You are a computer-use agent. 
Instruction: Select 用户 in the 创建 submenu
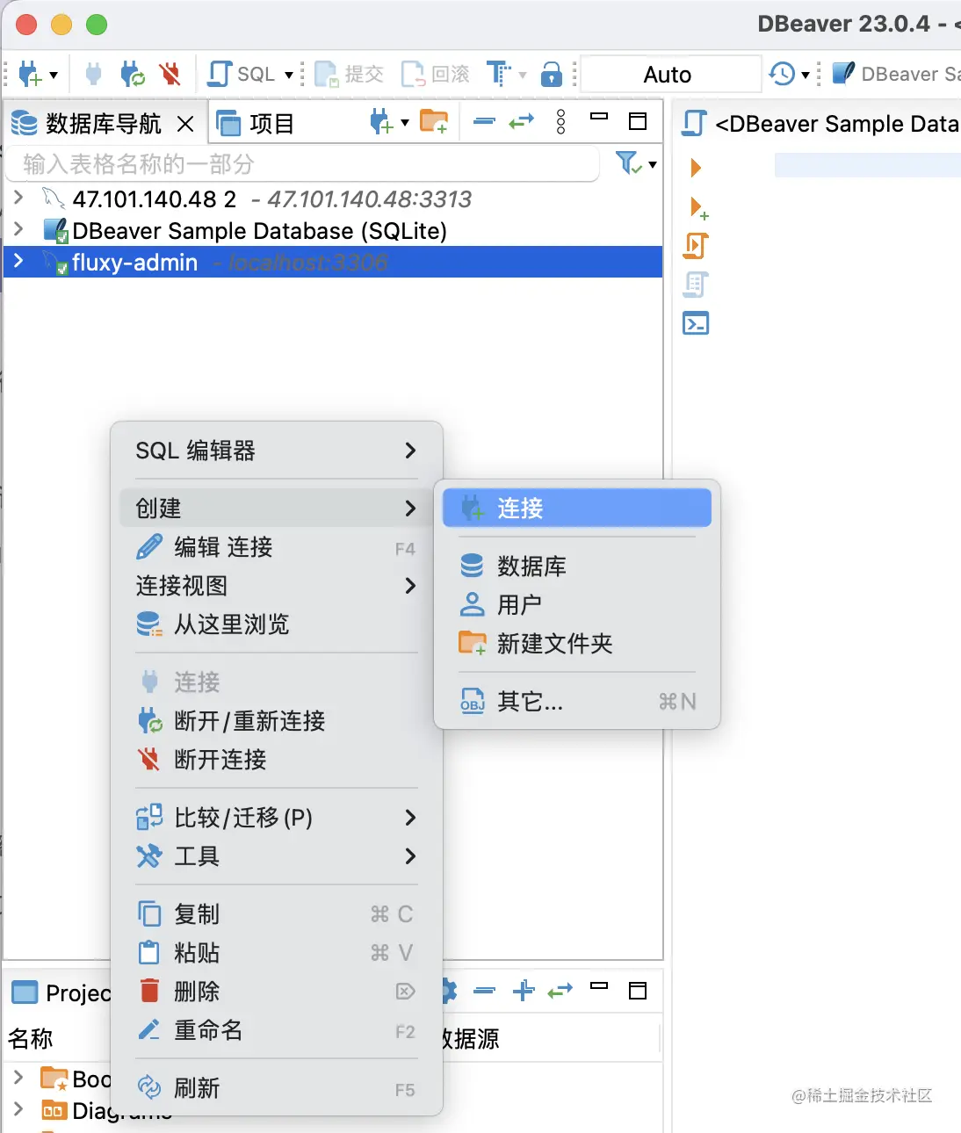click(577, 605)
